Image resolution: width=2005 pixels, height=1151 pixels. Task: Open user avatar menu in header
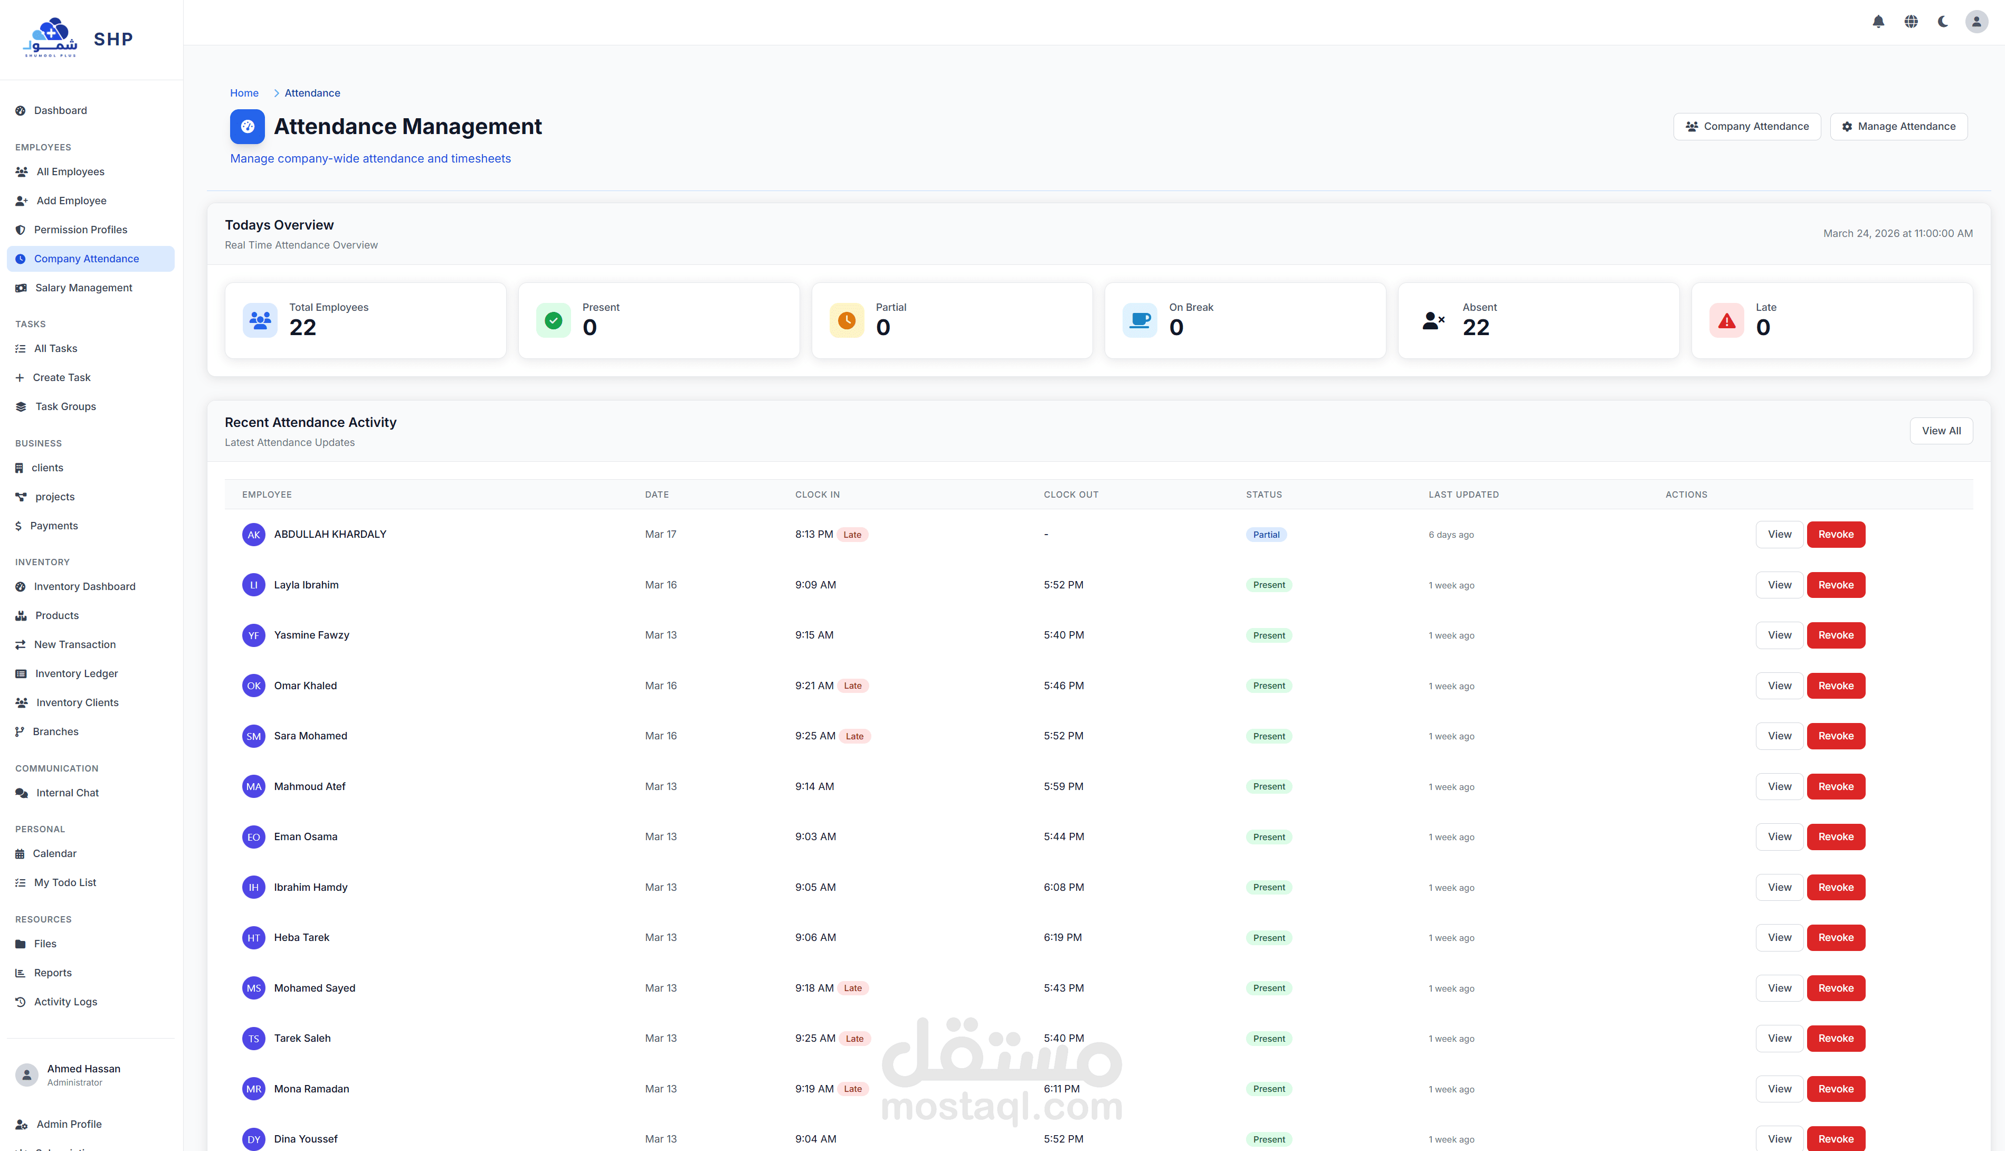[1976, 21]
